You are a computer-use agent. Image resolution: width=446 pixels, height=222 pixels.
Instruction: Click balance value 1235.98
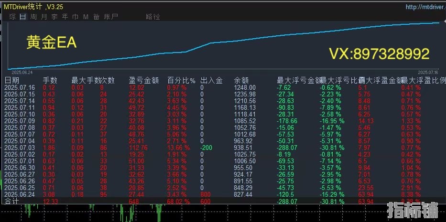point(245,94)
